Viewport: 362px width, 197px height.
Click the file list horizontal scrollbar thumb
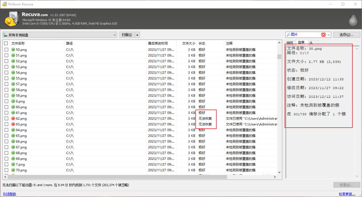tap(117, 177)
